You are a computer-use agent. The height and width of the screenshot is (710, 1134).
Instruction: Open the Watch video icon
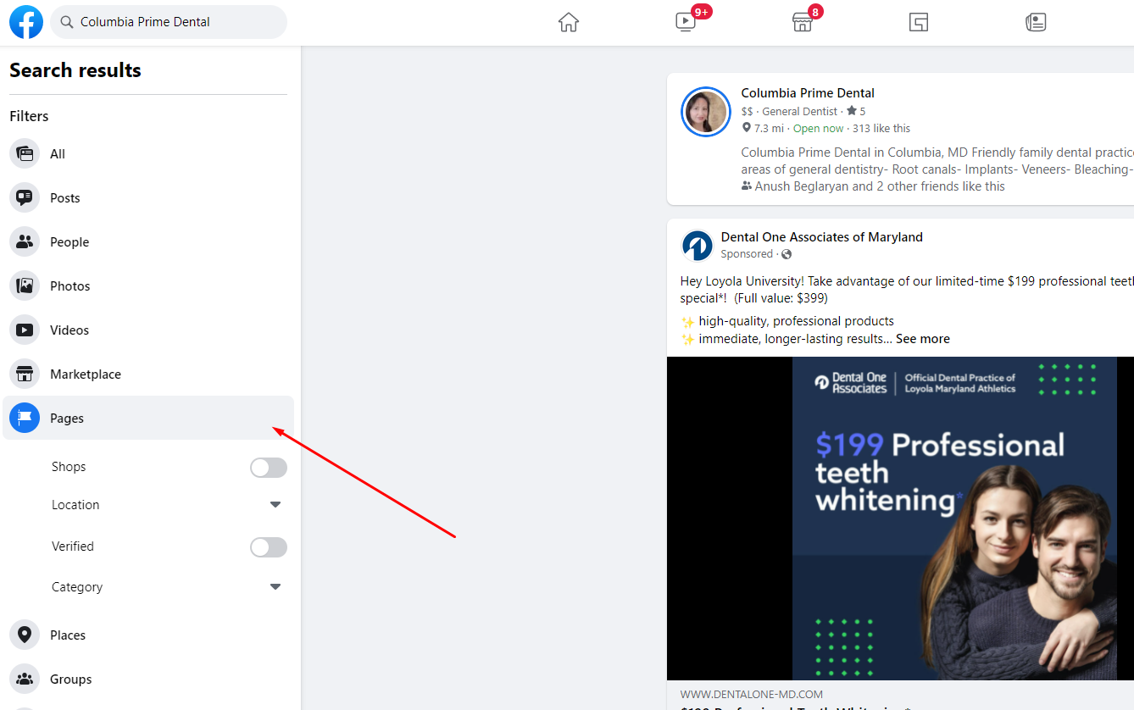pyautogui.click(x=686, y=23)
